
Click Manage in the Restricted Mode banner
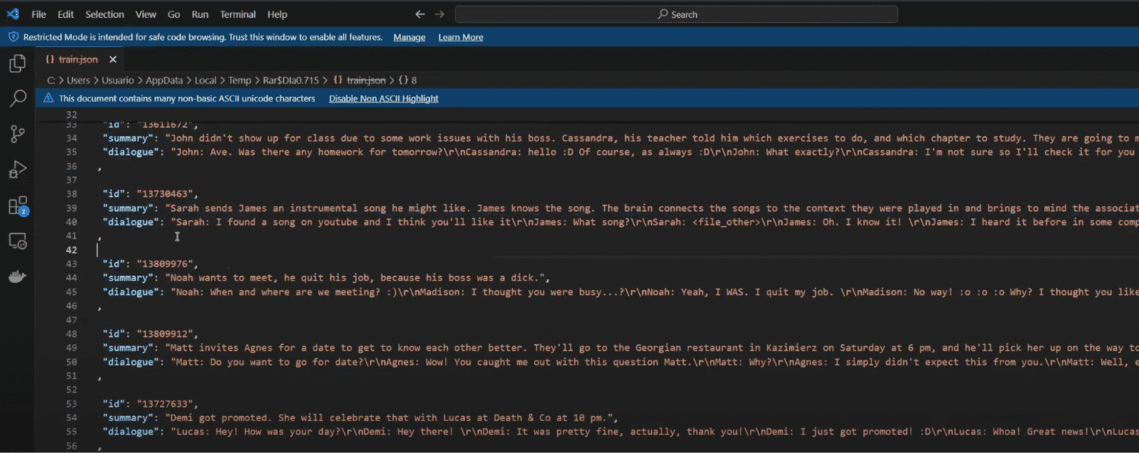tap(409, 37)
